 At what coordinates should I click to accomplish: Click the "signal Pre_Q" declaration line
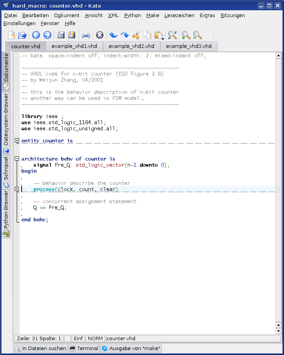(x=101, y=165)
